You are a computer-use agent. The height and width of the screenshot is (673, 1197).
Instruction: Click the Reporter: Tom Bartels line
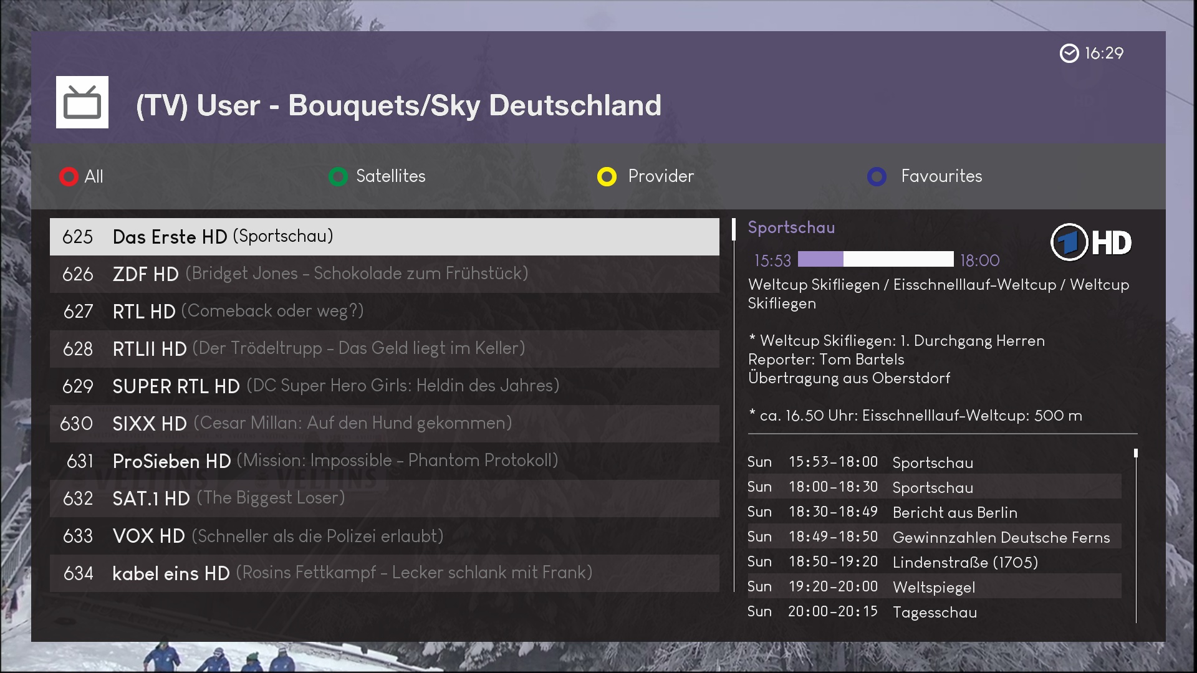[826, 360]
